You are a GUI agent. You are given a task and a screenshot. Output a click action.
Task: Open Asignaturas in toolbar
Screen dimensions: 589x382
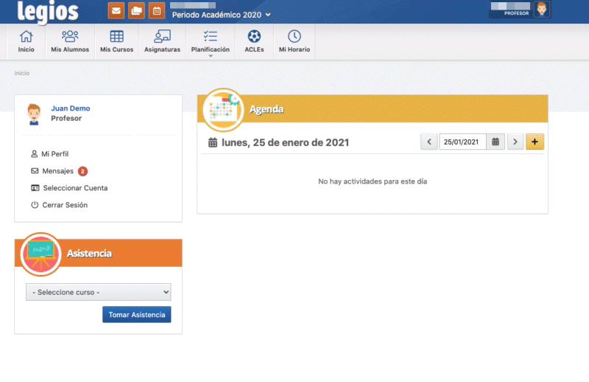pyautogui.click(x=162, y=41)
